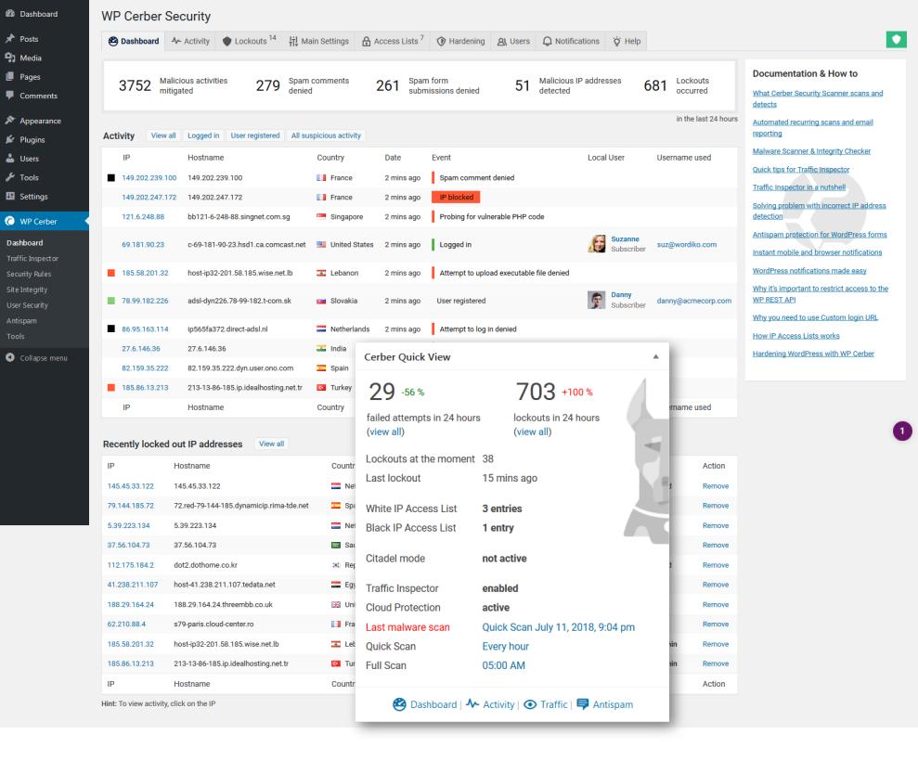Collapse the admin sidebar menu
The height and width of the screenshot is (760, 918).
click(x=36, y=358)
